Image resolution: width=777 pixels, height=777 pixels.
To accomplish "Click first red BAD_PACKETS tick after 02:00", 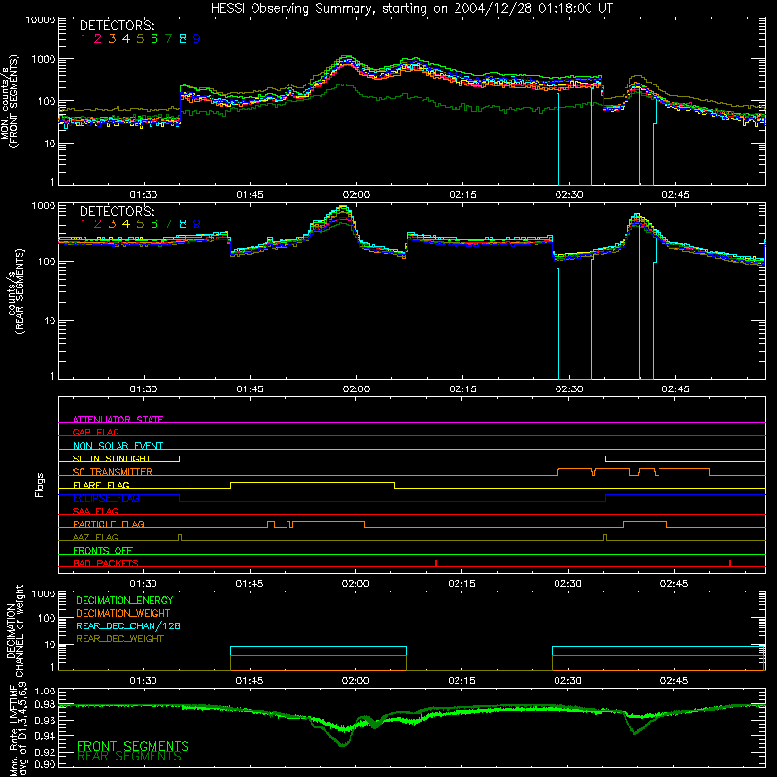I will [x=436, y=563].
